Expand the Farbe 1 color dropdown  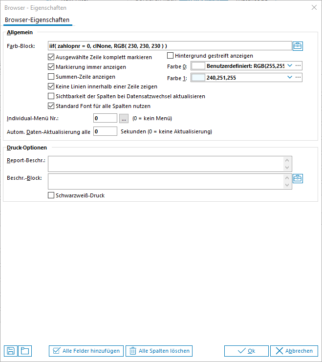[289, 77]
